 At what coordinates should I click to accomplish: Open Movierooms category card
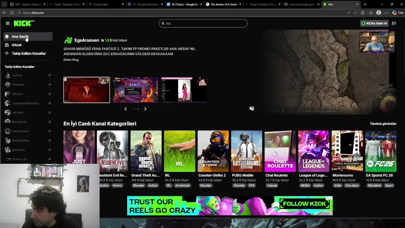pos(347,151)
